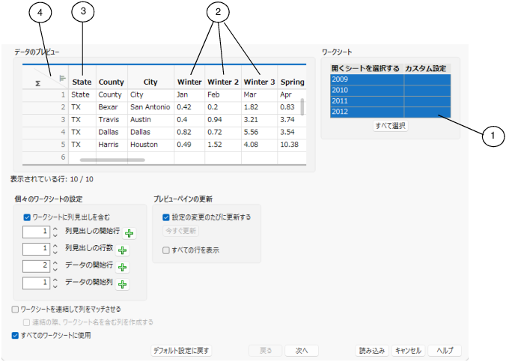The height and width of the screenshot is (362, 506).
Task: Click the 列見出しの行数 number field
Action: (x=36, y=249)
